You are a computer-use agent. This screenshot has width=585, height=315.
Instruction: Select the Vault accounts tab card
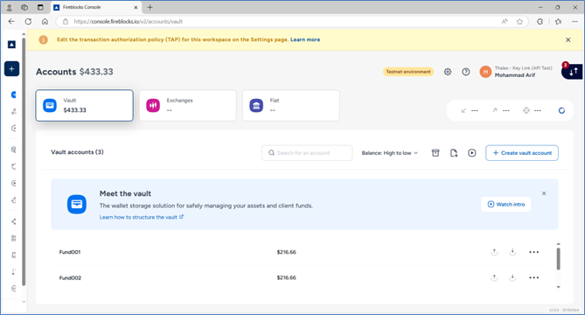coord(84,105)
